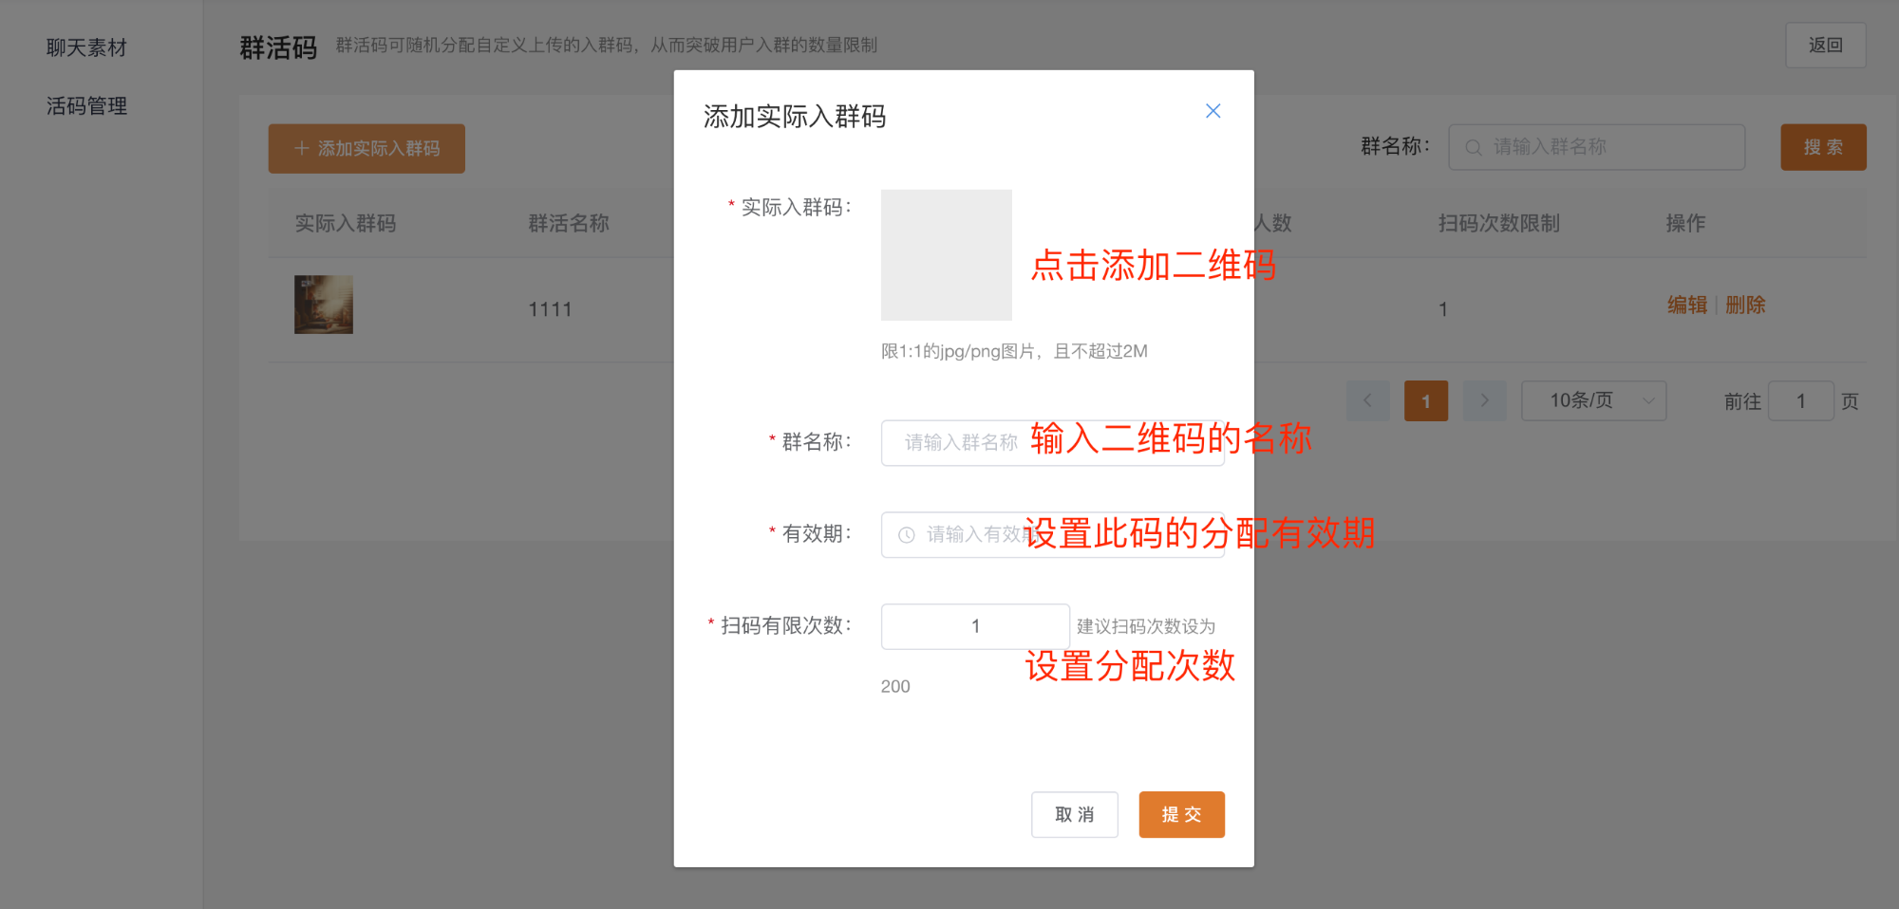Click 编辑 link for row 1111
The width and height of the screenshot is (1899, 909).
pyautogui.click(x=1686, y=306)
